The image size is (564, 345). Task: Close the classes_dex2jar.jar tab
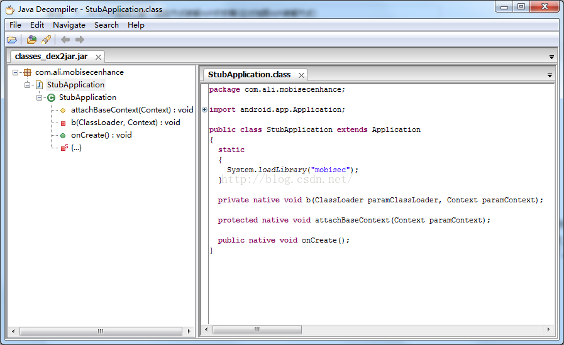click(x=99, y=57)
